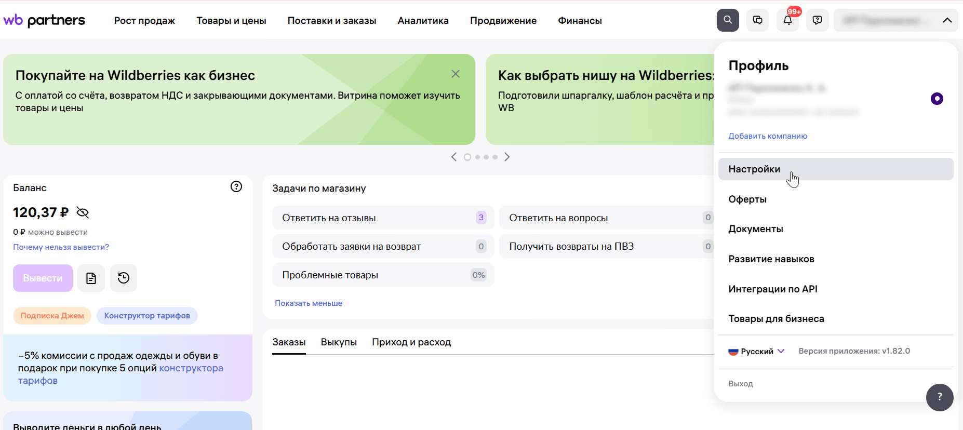Follow the 'конструктора тарифов' promo link
963x430 pixels.
coord(191,368)
